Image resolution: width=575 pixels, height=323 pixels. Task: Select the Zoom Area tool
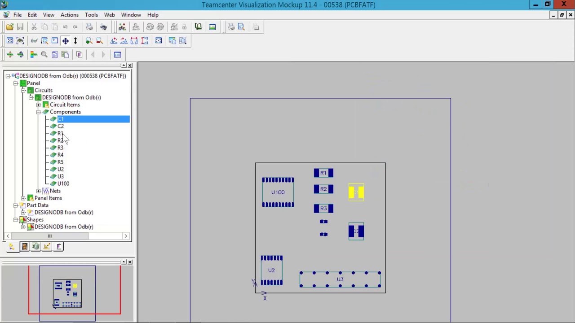[x=44, y=41]
